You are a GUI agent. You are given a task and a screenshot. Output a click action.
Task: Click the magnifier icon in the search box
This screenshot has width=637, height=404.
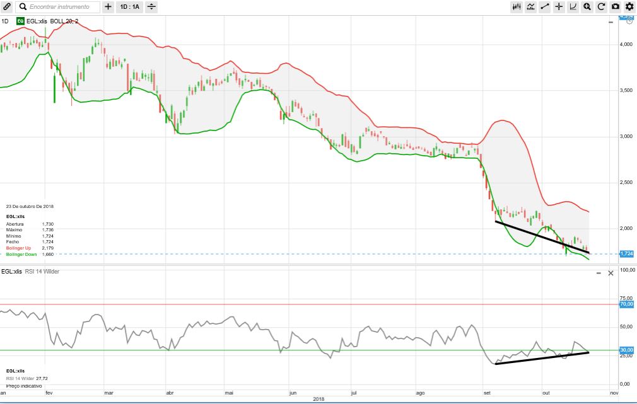click(23, 7)
